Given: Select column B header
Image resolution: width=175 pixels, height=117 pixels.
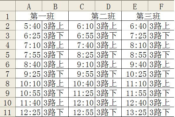Looking at the screenshot, I should click(55, 6).
